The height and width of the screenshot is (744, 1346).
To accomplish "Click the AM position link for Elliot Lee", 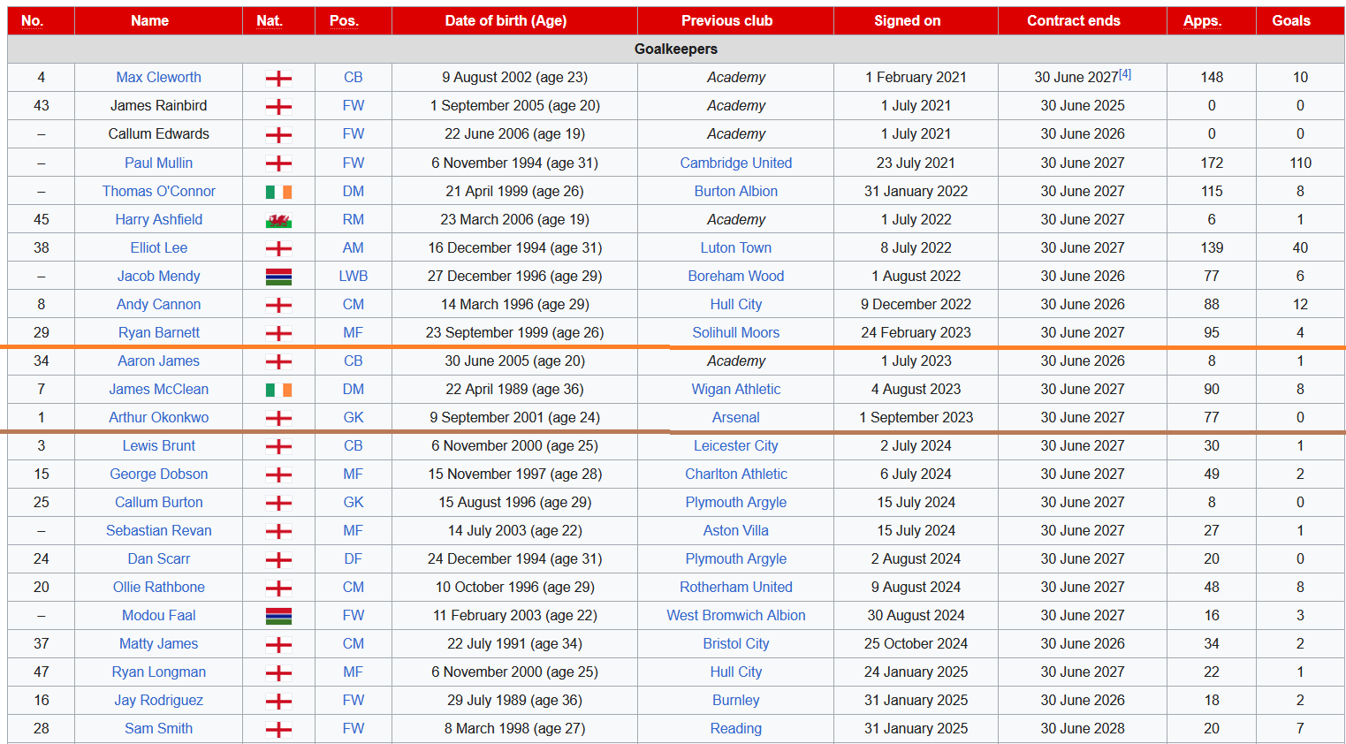I will 354,247.
